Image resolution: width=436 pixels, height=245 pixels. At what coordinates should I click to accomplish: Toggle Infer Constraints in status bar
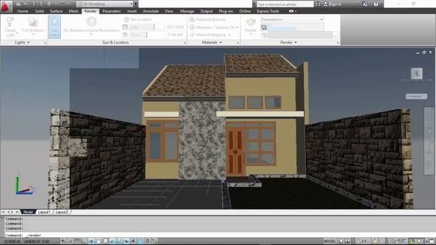pyautogui.click(x=63, y=242)
